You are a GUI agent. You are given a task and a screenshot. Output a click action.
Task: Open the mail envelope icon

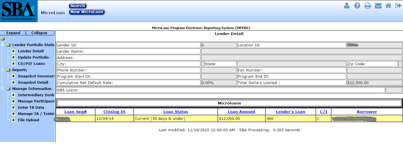(378, 5)
